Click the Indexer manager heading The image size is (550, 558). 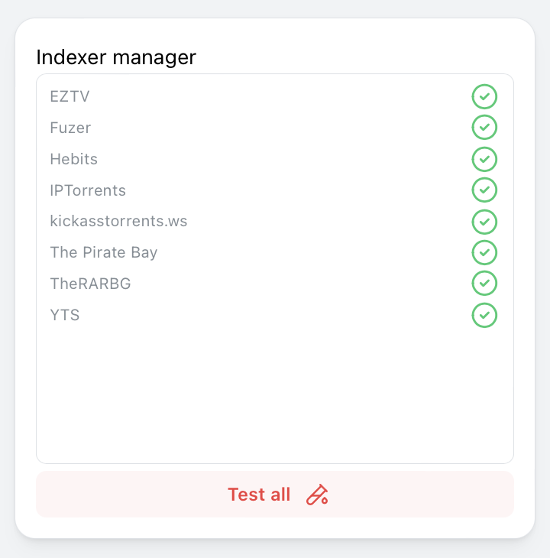coord(116,57)
